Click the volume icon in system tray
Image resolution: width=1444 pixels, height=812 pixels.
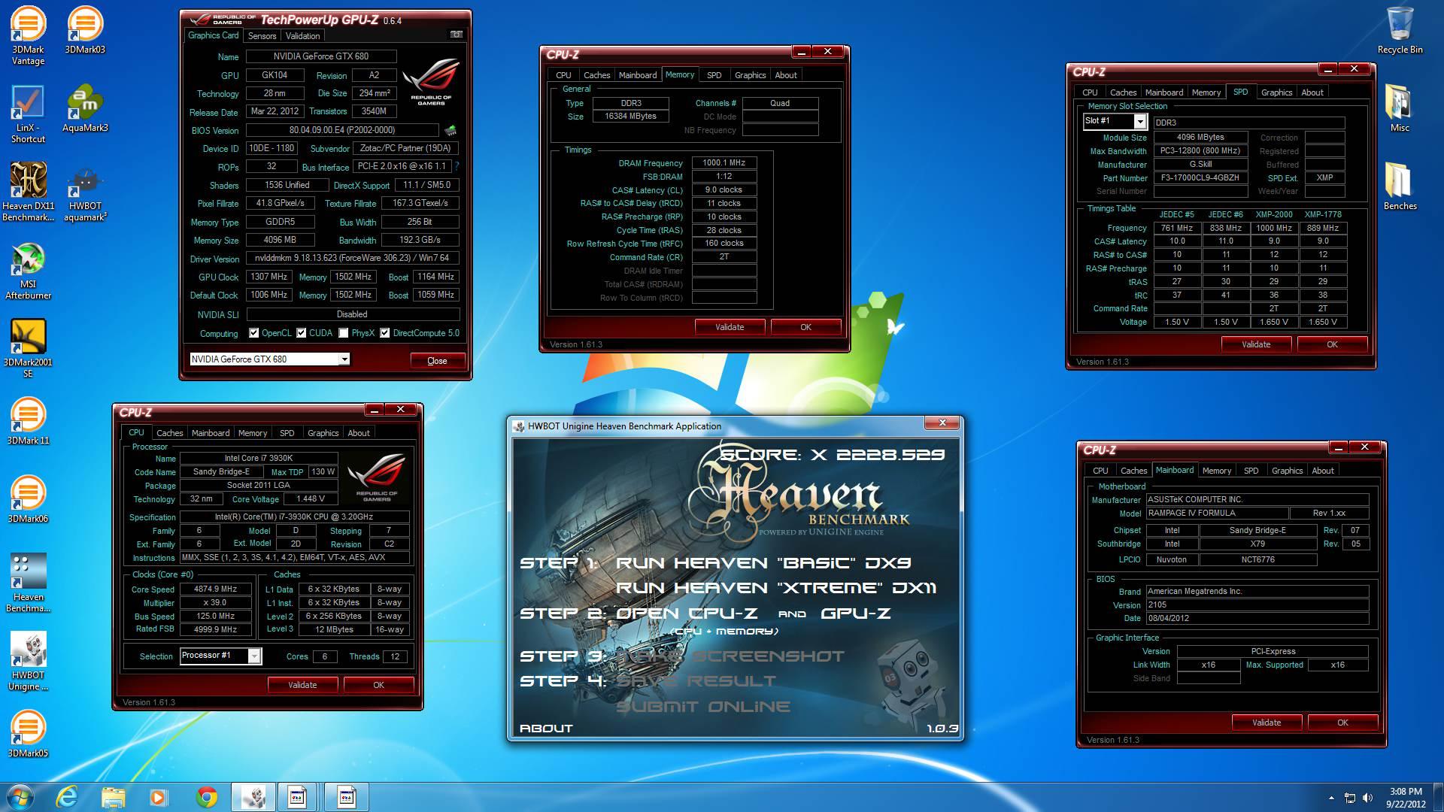tap(1367, 798)
